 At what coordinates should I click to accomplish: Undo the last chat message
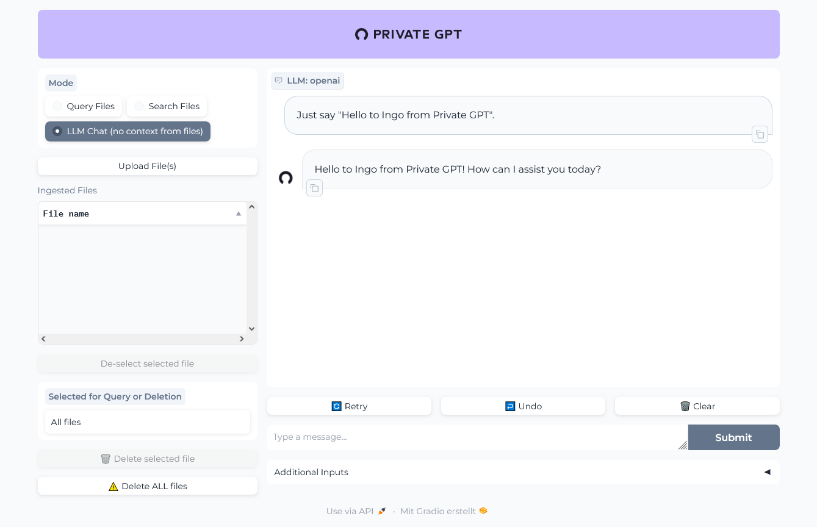tap(523, 406)
